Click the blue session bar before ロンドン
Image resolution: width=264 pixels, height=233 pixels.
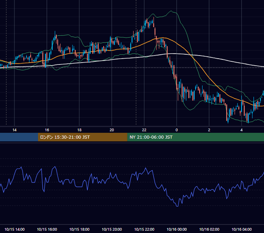[x=19, y=137]
